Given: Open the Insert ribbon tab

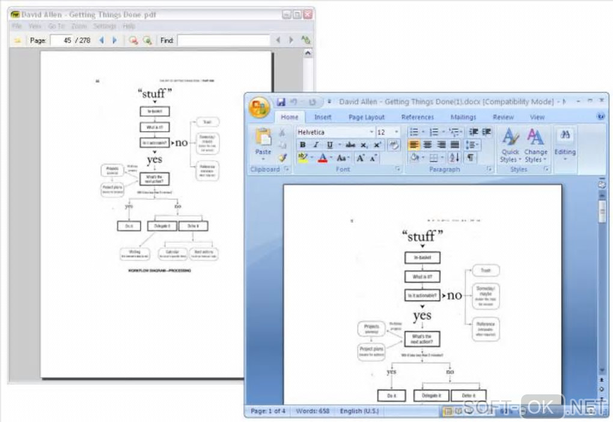Looking at the screenshot, I should [323, 117].
